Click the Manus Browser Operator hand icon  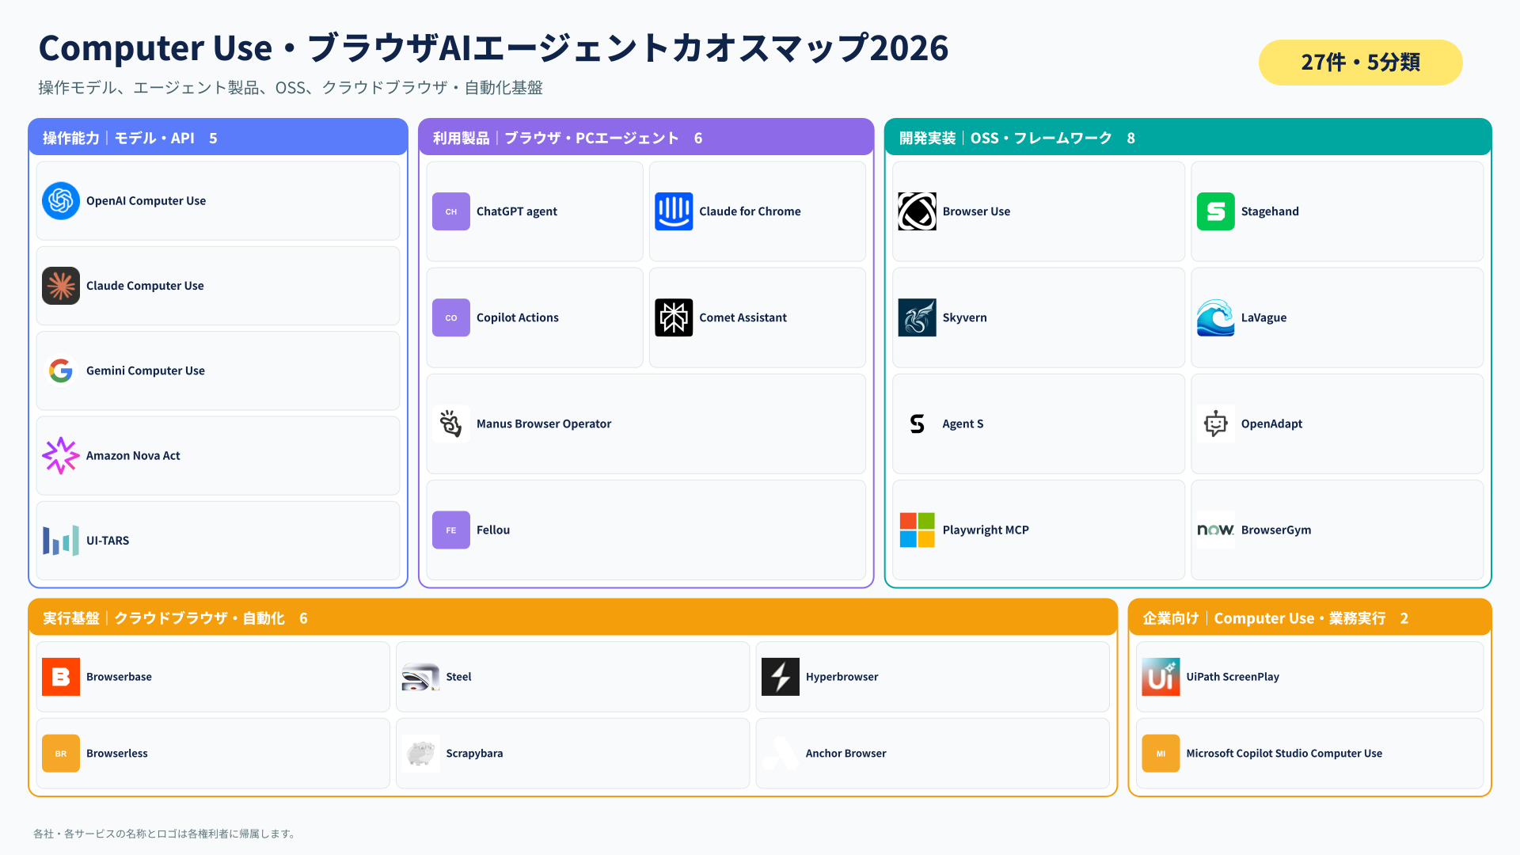point(451,424)
